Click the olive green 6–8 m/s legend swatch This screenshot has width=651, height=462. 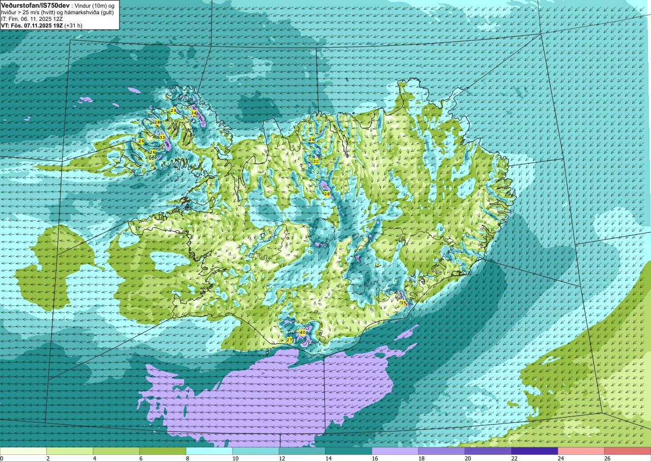point(163,451)
